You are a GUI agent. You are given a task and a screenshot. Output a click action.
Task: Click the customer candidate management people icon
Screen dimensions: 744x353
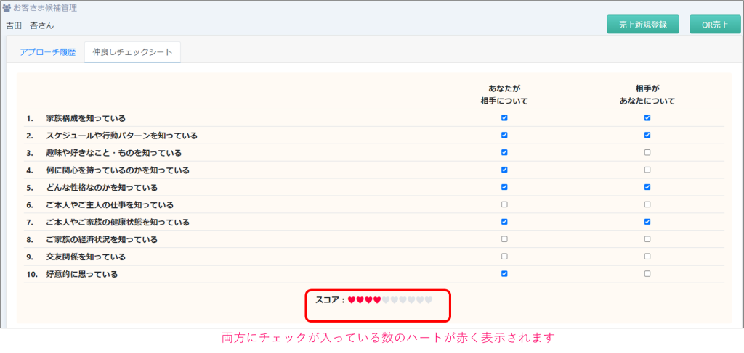pyautogui.click(x=7, y=8)
